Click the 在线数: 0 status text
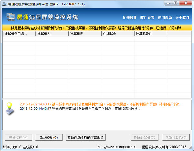The width and height of the screenshot is (194, 151). coord(30,147)
